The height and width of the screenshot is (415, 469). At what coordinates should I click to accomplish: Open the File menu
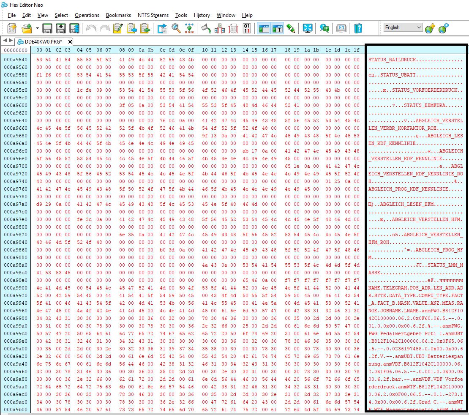[12, 15]
